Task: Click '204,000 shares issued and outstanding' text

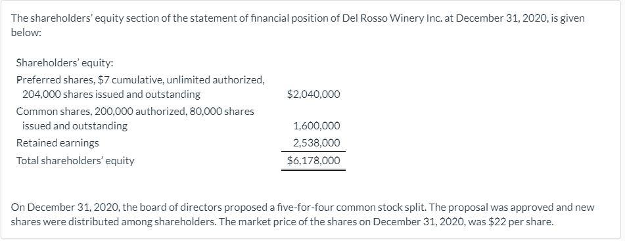Action: point(111,95)
